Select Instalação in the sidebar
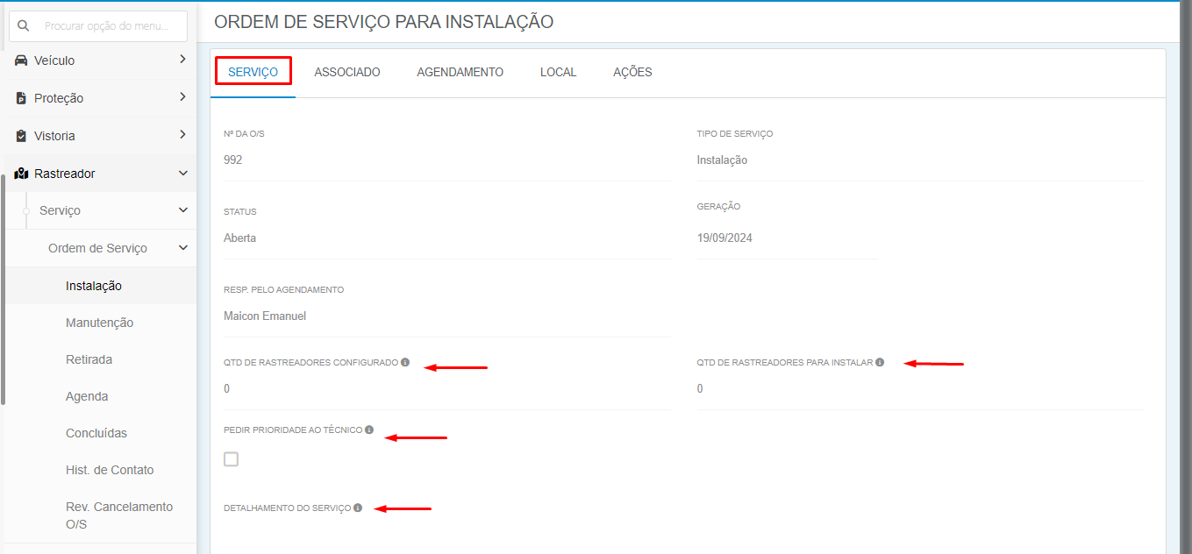The image size is (1192, 554). coord(94,286)
